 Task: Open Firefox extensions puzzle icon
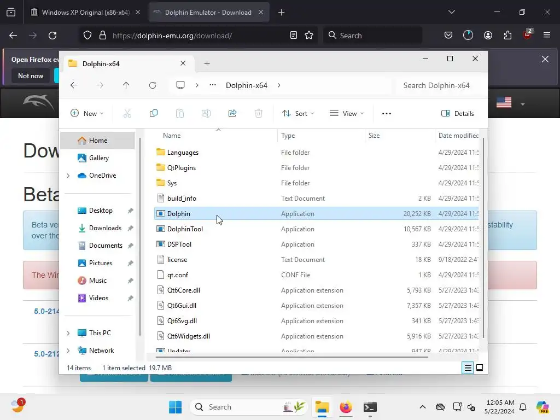point(507,36)
